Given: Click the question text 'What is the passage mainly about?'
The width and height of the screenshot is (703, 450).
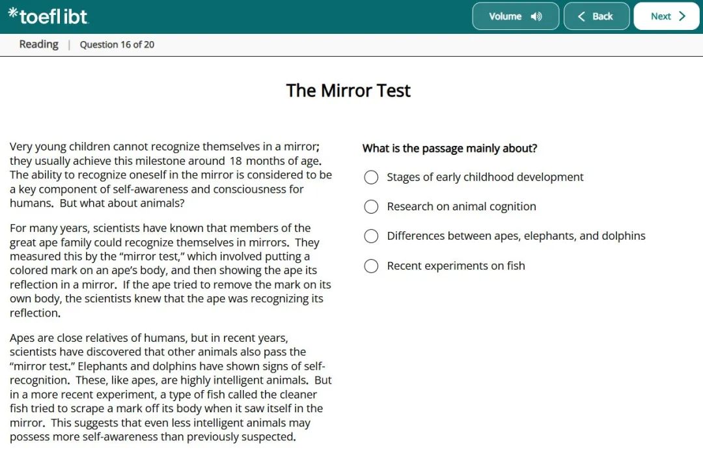Looking at the screenshot, I should tap(450, 148).
